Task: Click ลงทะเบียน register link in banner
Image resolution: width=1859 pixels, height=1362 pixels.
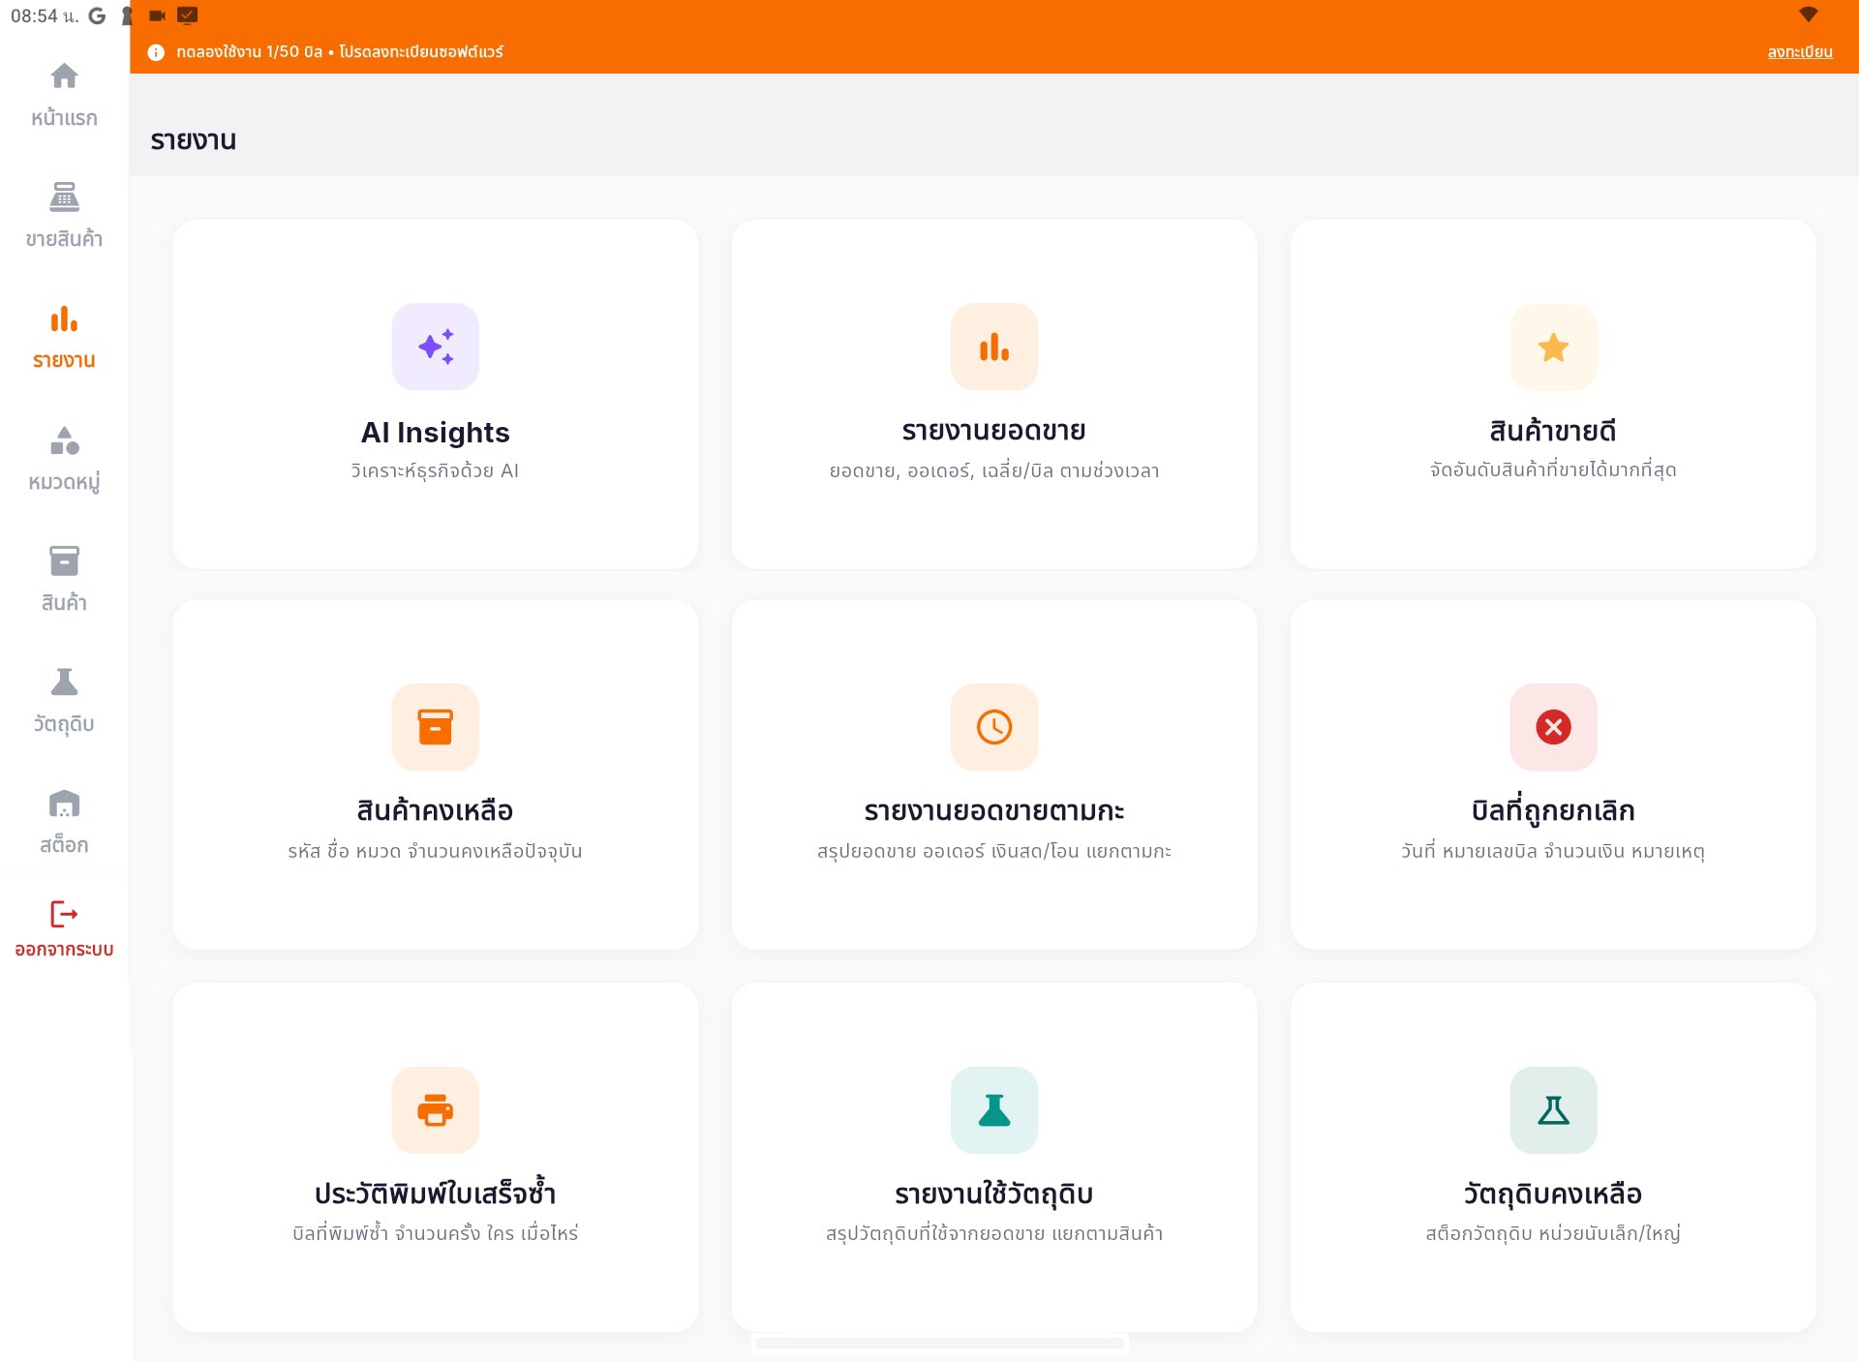Action: pos(1799,52)
